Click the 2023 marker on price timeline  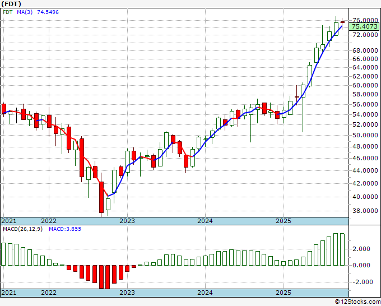click(x=127, y=221)
